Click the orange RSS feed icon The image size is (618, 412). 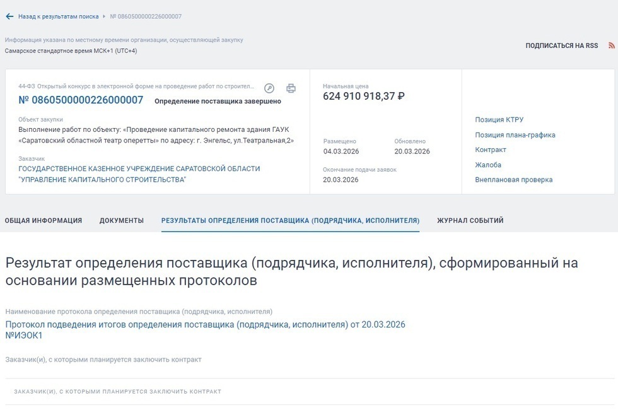tap(611, 45)
